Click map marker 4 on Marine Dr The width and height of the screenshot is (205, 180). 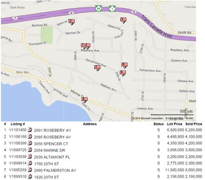85,100
